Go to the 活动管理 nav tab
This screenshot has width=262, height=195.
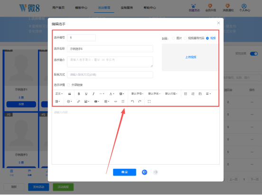pos(104,8)
